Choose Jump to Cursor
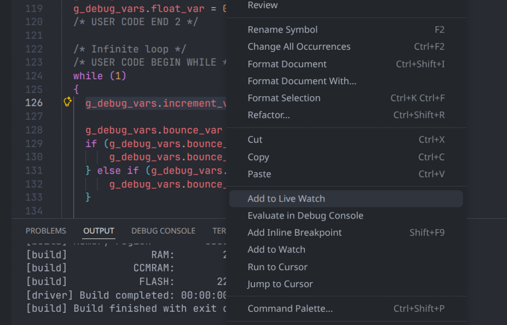This screenshot has height=325, width=507. 346,284
